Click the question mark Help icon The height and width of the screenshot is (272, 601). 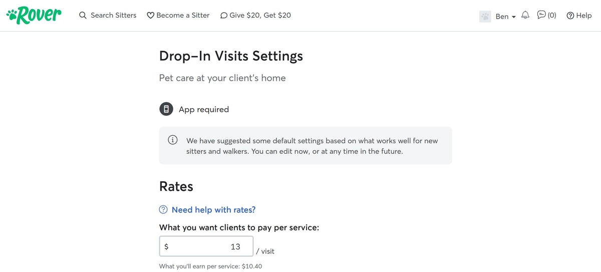pos(570,16)
